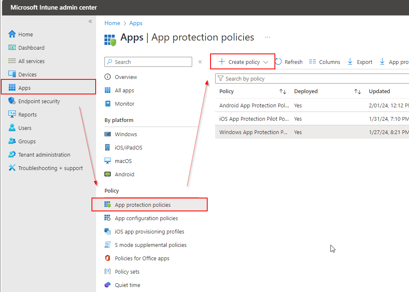Select the Android platform icon
Viewport: 409px width, 292px height.
pyautogui.click(x=107, y=174)
